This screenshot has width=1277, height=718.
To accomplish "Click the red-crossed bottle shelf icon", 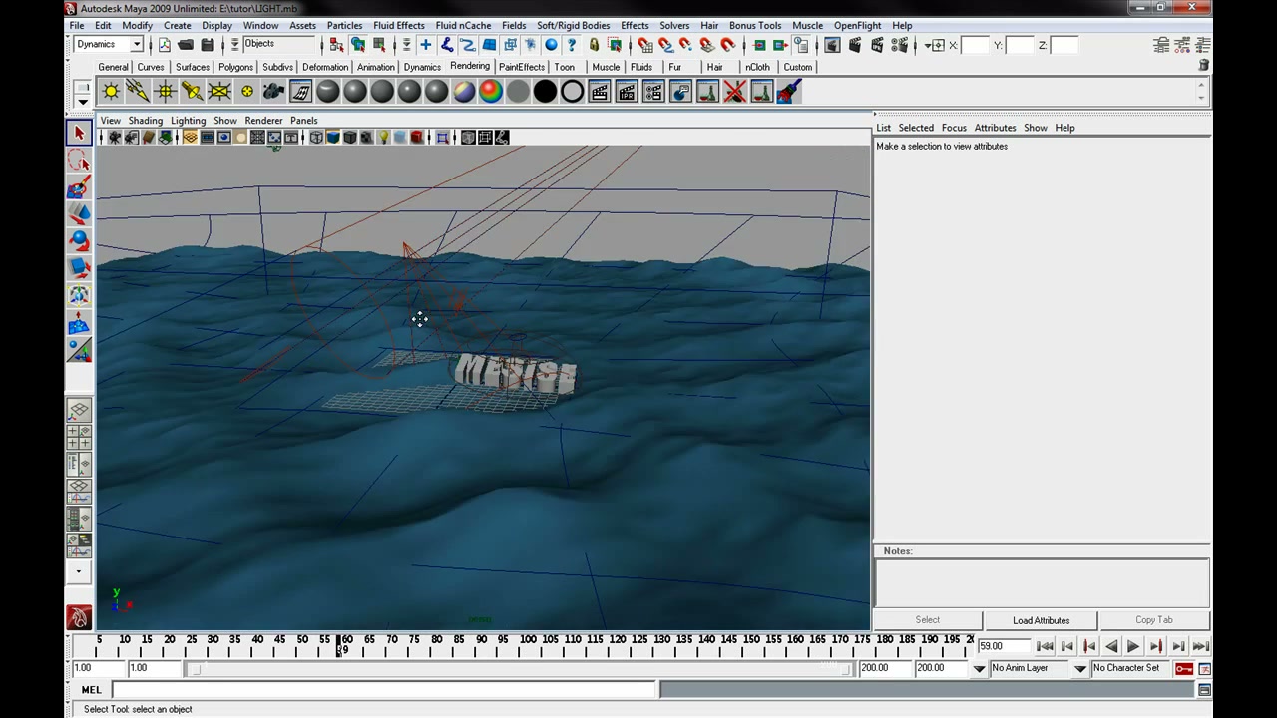I will (735, 92).
